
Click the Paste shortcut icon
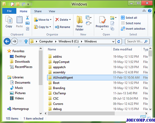27,29
